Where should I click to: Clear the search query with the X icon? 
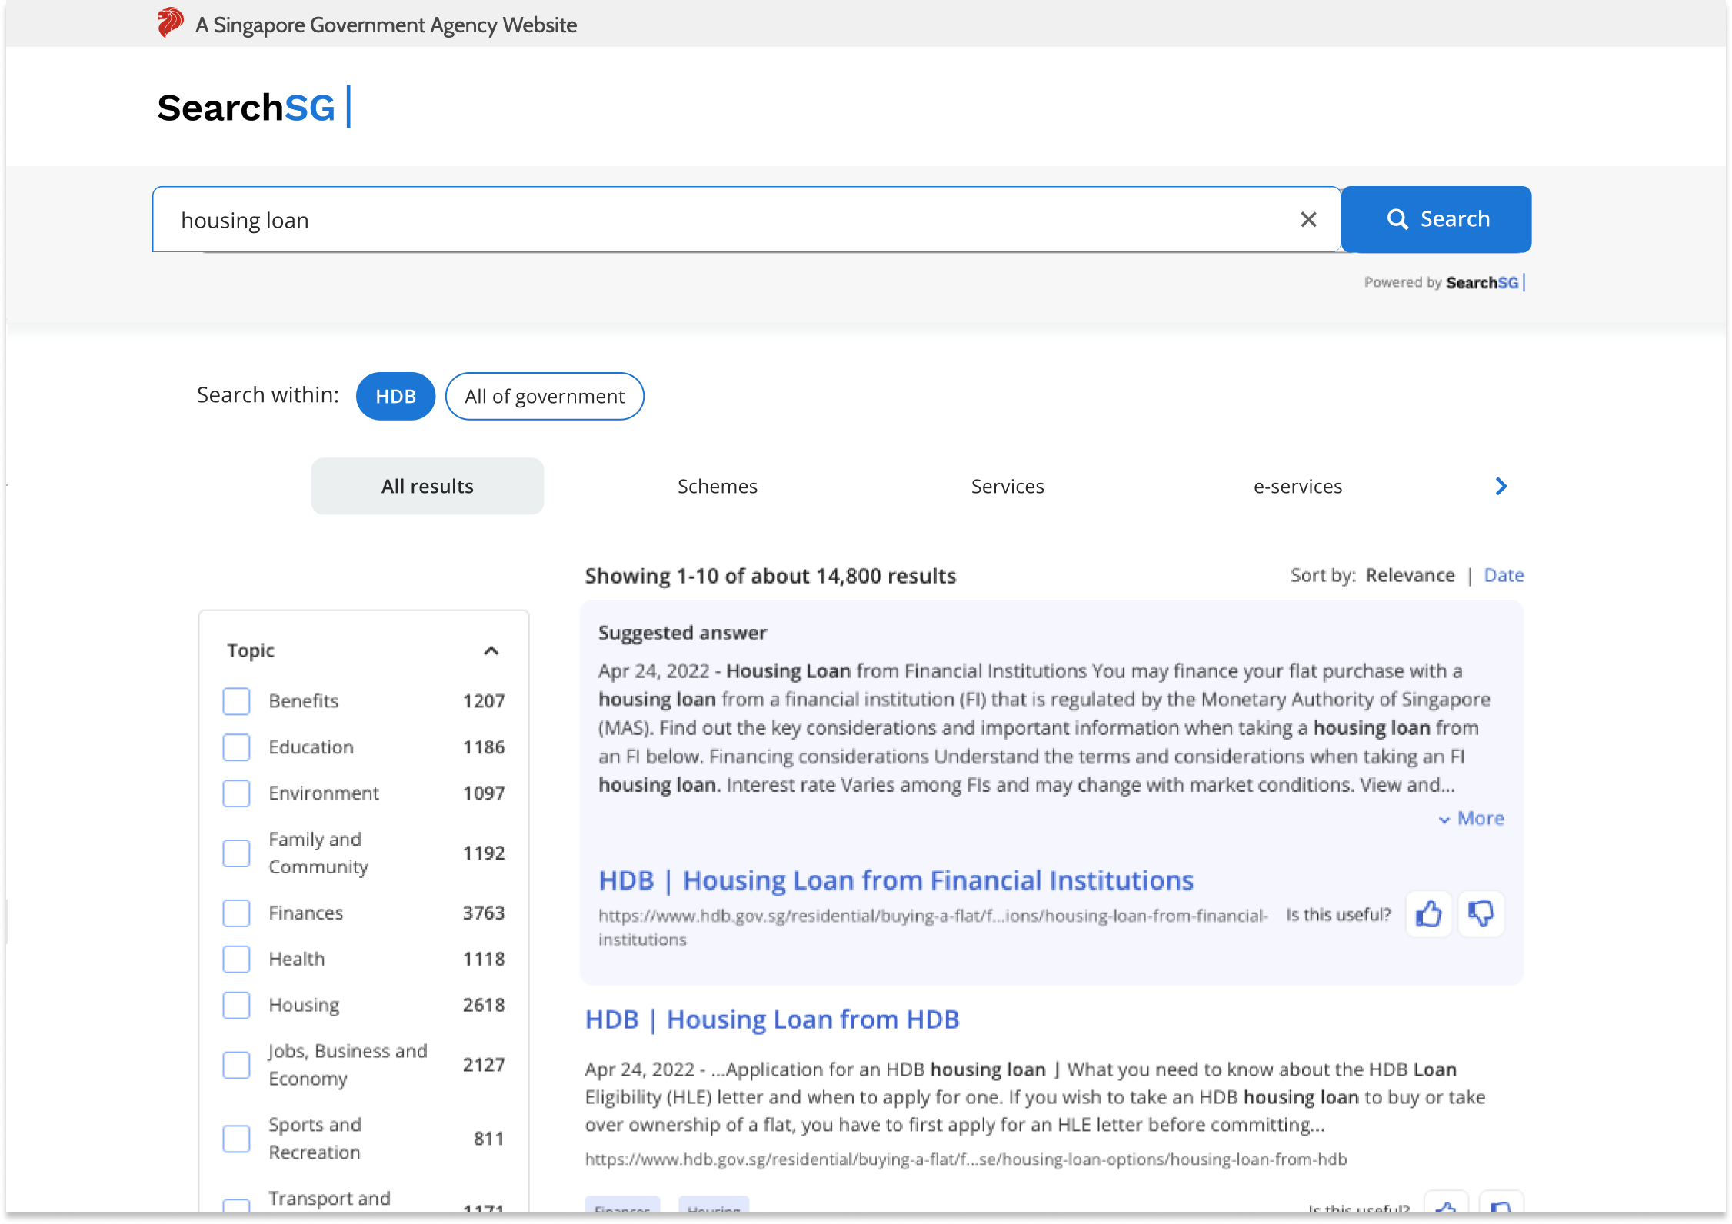[x=1308, y=219]
